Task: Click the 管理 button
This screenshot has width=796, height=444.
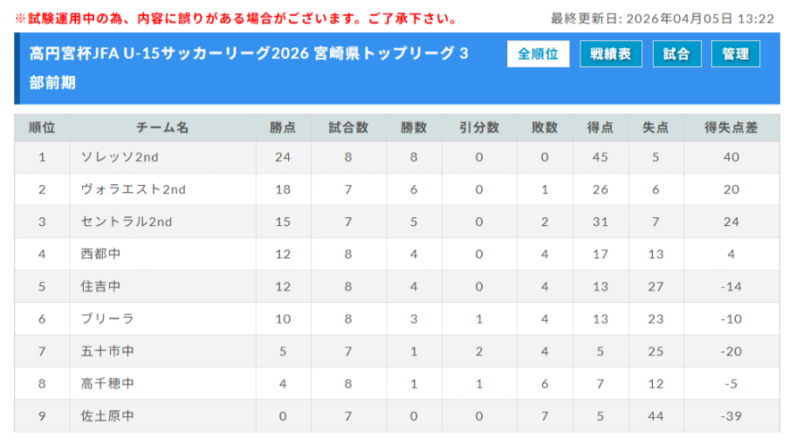Action: click(x=736, y=54)
